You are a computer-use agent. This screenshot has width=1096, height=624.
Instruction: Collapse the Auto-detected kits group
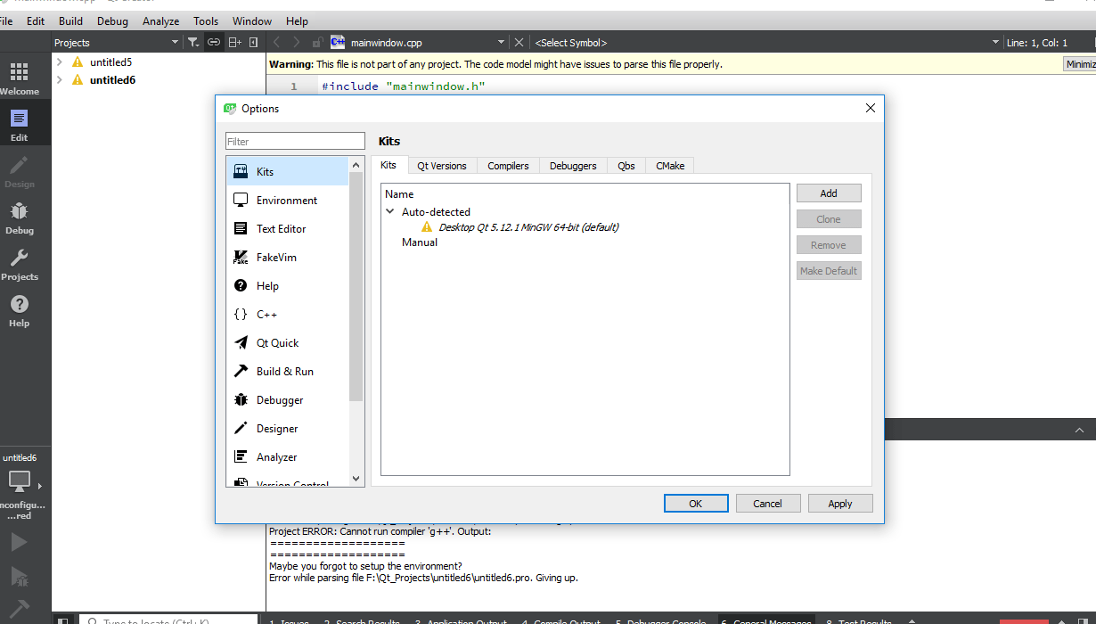click(x=389, y=211)
